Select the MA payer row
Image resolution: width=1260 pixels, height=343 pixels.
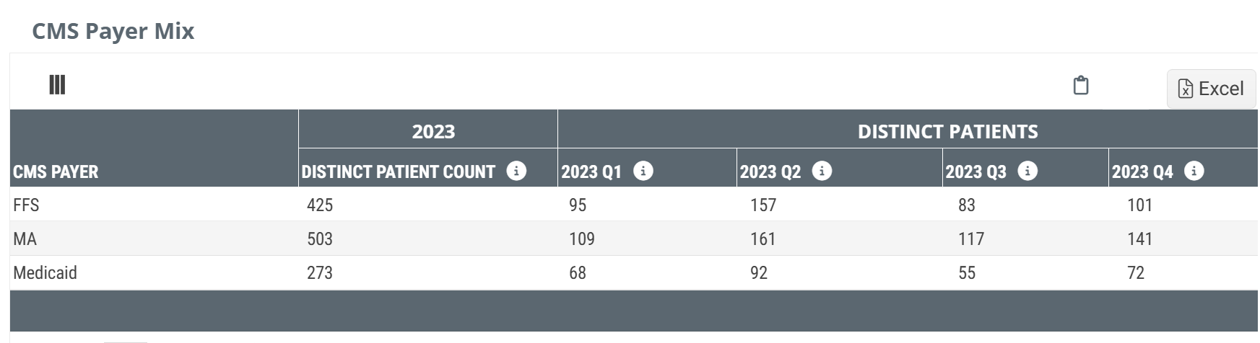point(25,239)
